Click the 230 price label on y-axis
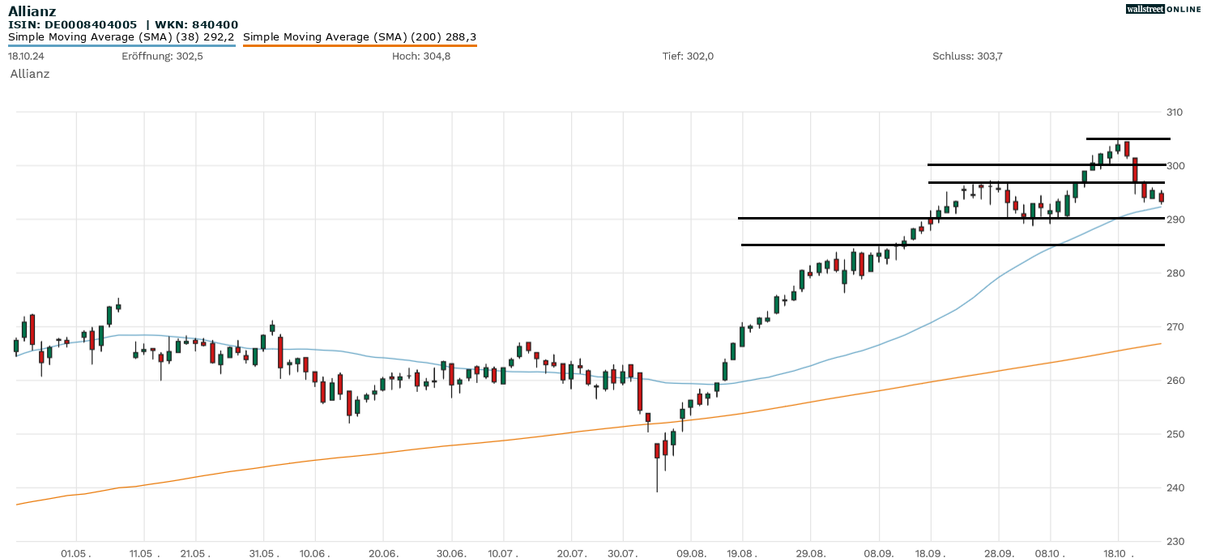This screenshot has width=1207, height=558. (1175, 541)
